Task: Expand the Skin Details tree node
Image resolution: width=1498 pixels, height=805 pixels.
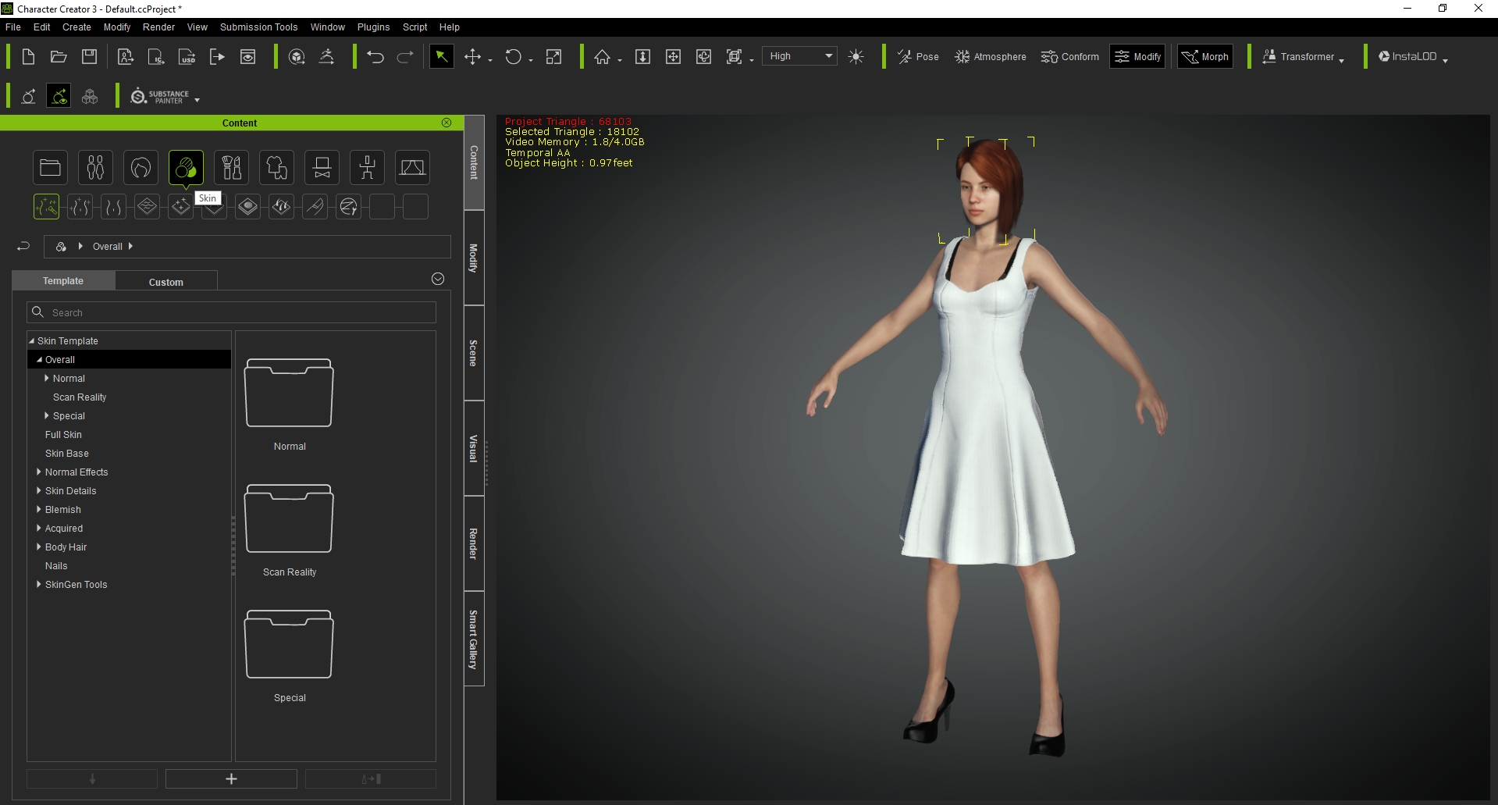Action: click(39, 490)
